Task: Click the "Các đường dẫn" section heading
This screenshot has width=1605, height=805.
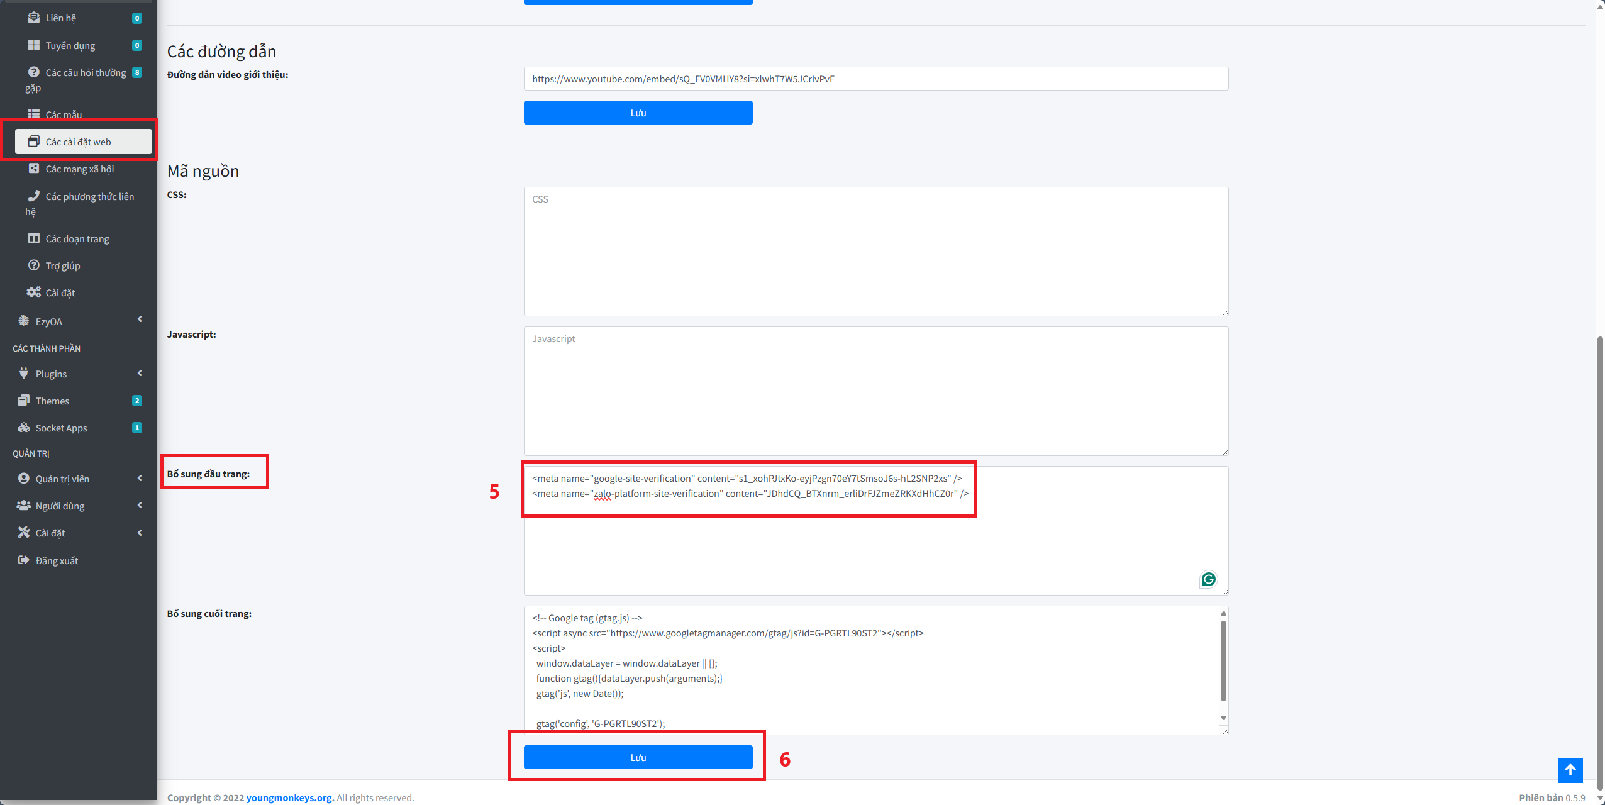Action: coord(221,52)
